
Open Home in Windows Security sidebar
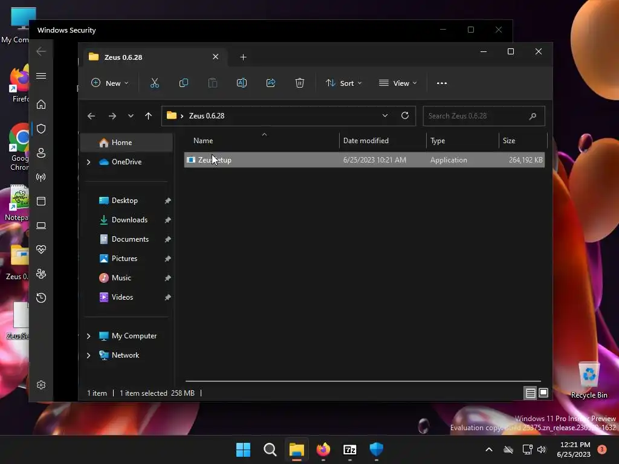pyautogui.click(x=41, y=105)
